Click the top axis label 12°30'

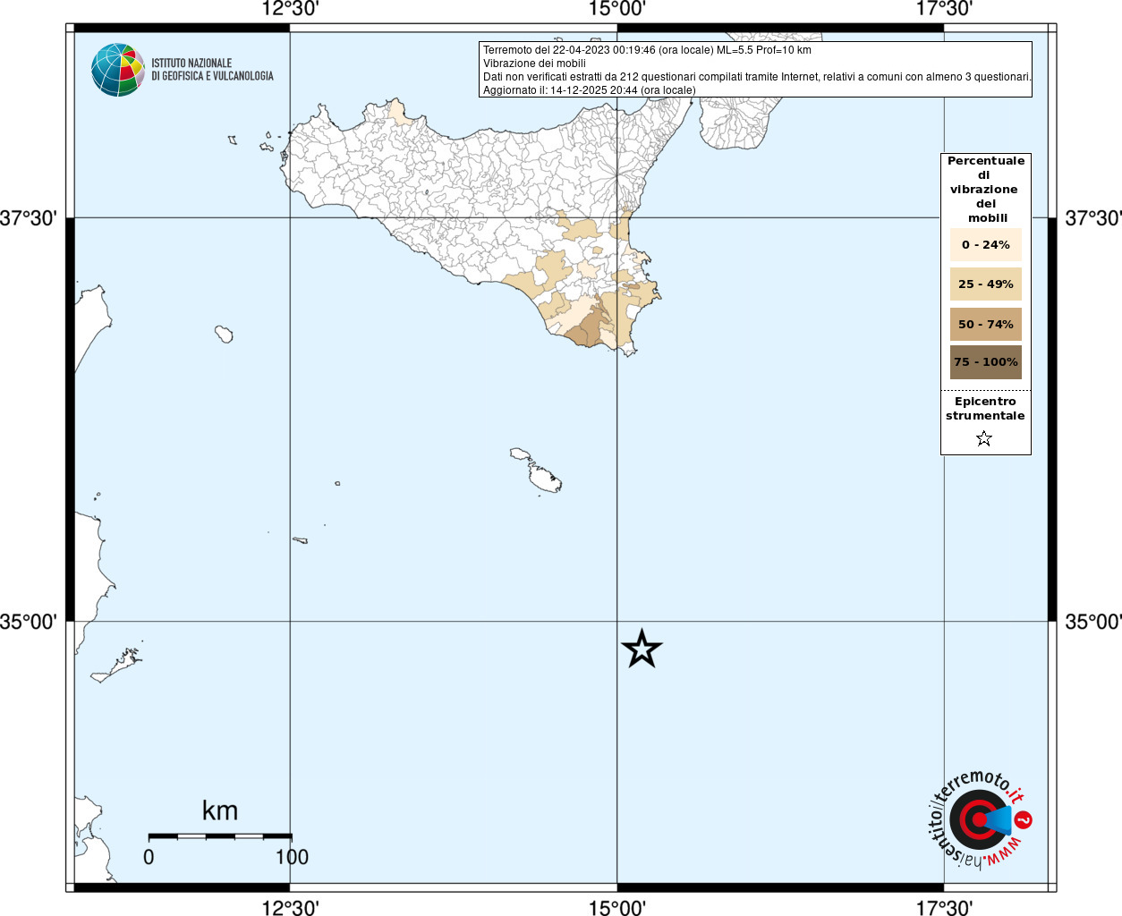(x=290, y=9)
